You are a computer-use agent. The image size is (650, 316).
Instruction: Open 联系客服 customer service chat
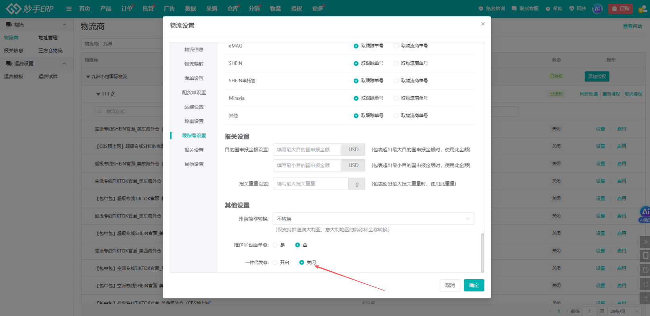coord(525,8)
